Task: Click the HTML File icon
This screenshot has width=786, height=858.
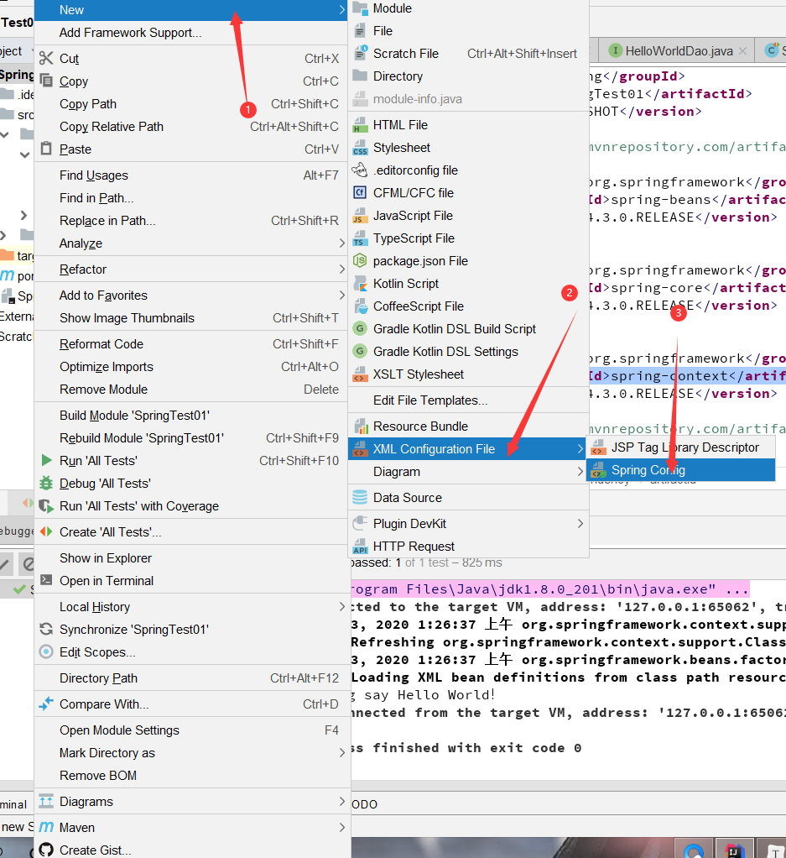Action: pos(360,125)
